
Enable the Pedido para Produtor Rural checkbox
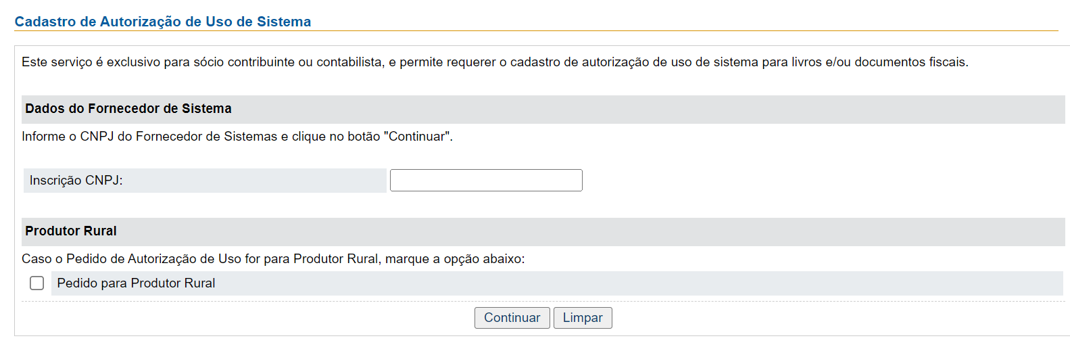click(x=37, y=283)
